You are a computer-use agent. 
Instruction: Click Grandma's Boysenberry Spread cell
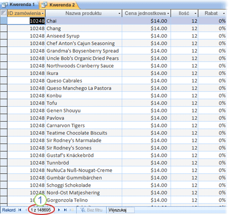tap(84, 51)
